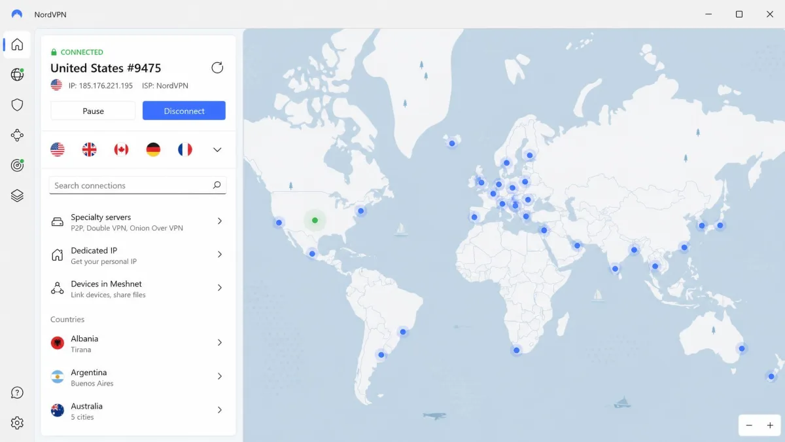The width and height of the screenshot is (785, 442).
Task: Quick connect to United Kingdom flag
Action: 89,150
